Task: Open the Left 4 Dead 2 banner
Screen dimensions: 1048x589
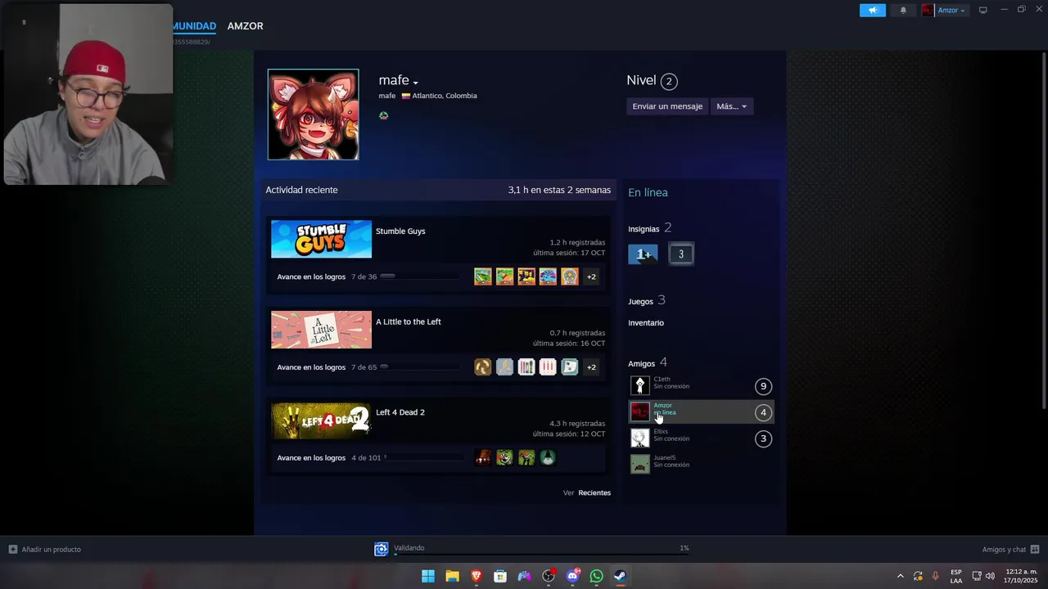Action: click(321, 420)
